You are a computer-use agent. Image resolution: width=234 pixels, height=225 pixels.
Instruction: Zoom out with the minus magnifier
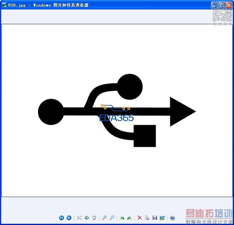pos(112,218)
